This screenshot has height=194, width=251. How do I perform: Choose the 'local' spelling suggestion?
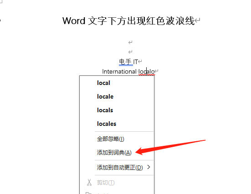coord(103,83)
